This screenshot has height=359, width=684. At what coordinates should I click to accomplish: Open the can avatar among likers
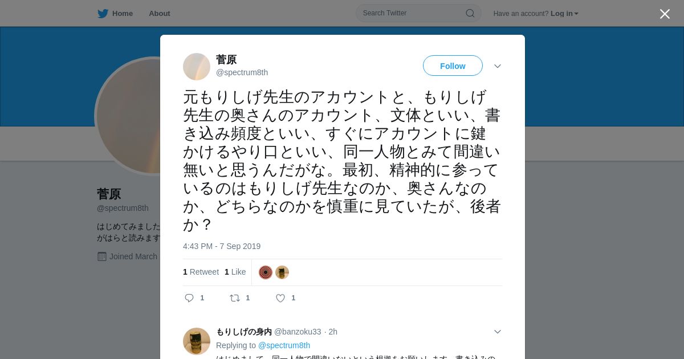[282, 272]
